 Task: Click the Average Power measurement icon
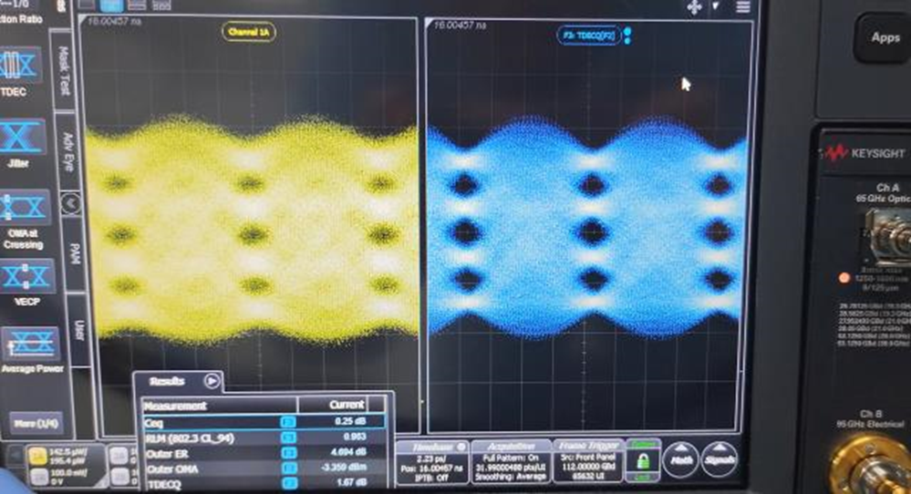tap(23, 345)
